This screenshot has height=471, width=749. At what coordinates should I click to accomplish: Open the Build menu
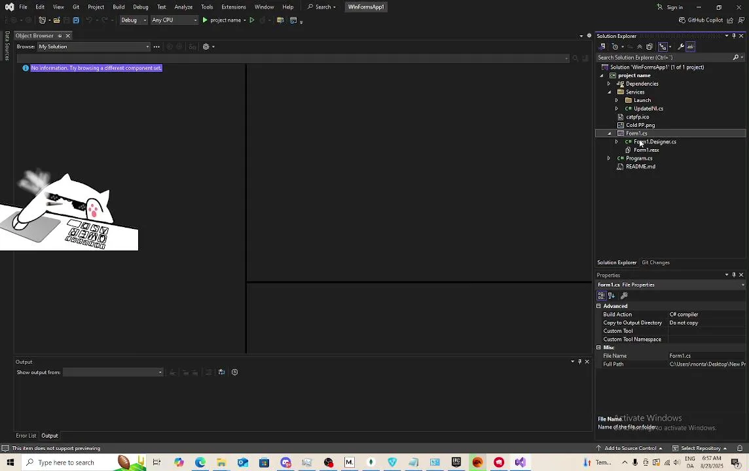[119, 7]
